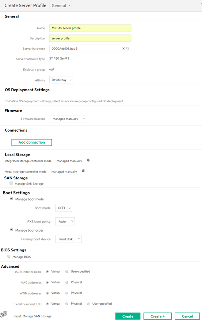Open the General section dropdown in header
Image resolution: width=202 pixels, height=327 pixels.
coord(61,5)
